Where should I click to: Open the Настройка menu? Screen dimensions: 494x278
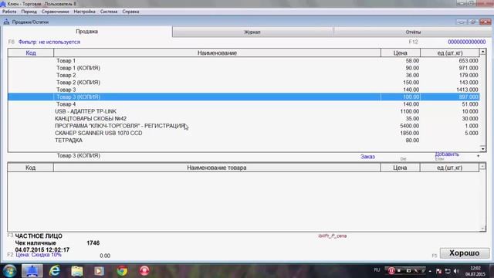click(84, 12)
